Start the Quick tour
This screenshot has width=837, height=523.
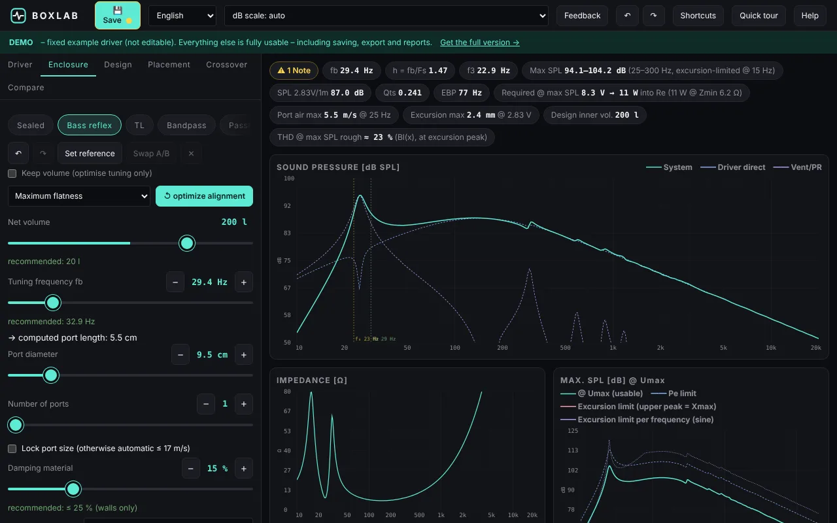point(759,16)
